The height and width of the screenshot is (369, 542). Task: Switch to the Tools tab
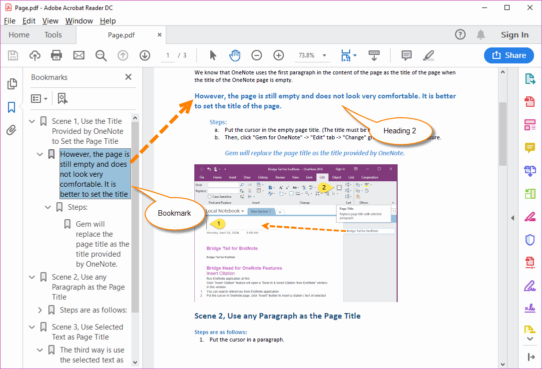[x=53, y=35]
